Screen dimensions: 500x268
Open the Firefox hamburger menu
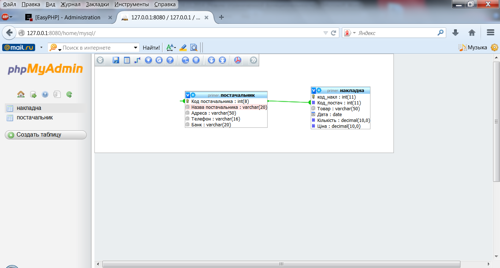(x=490, y=33)
